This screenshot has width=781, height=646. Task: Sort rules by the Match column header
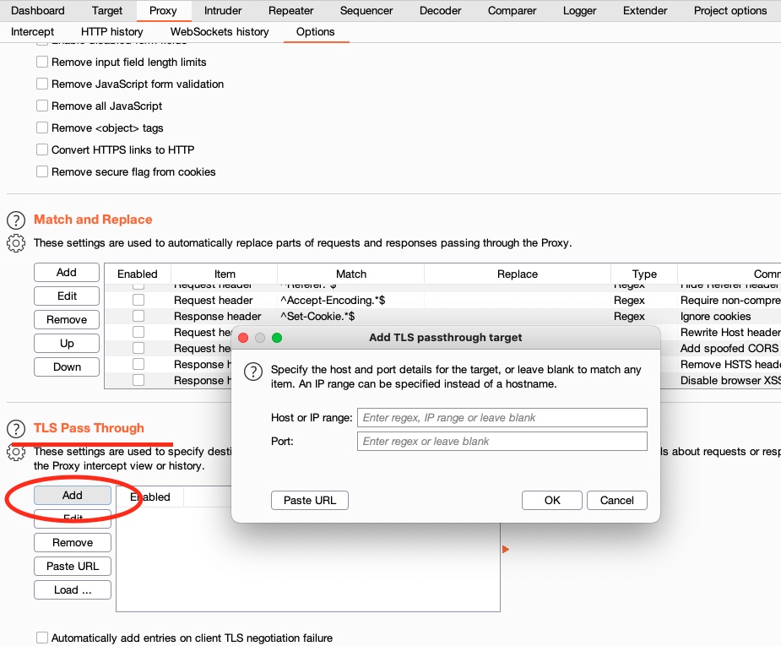point(351,274)
